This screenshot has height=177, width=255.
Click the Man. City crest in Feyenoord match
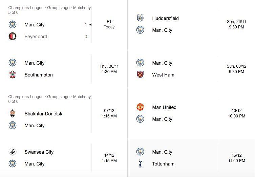(x=13, y=25)
